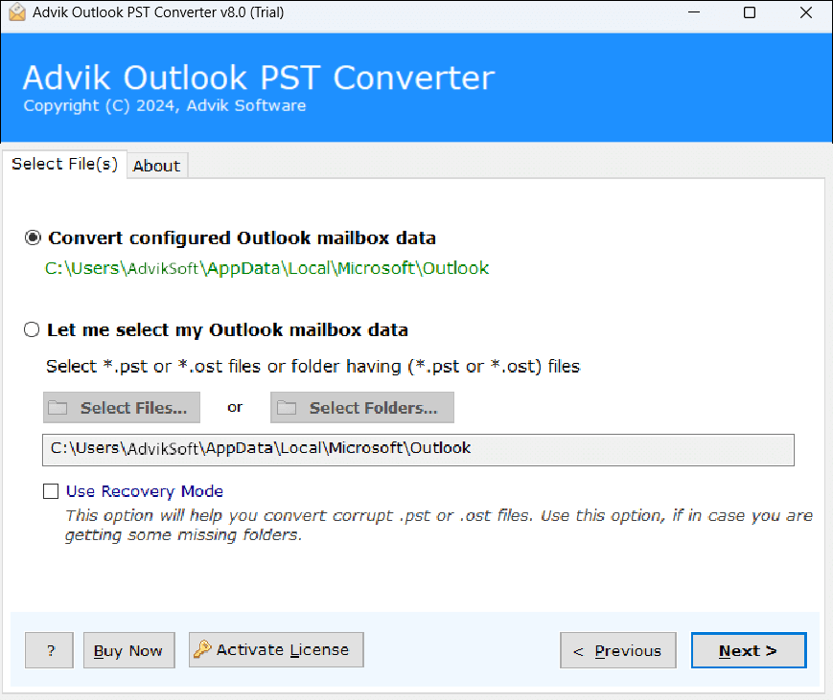Enable Use Recovery Mode checkbox
The image size is (833, 700).
click(51, 491)
